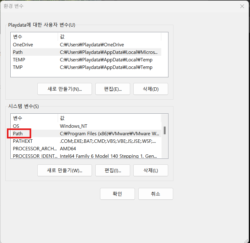This screenshot has height=243, width=250.
Task: Click the window resize grip icon
Action: (x=247, y=240)
